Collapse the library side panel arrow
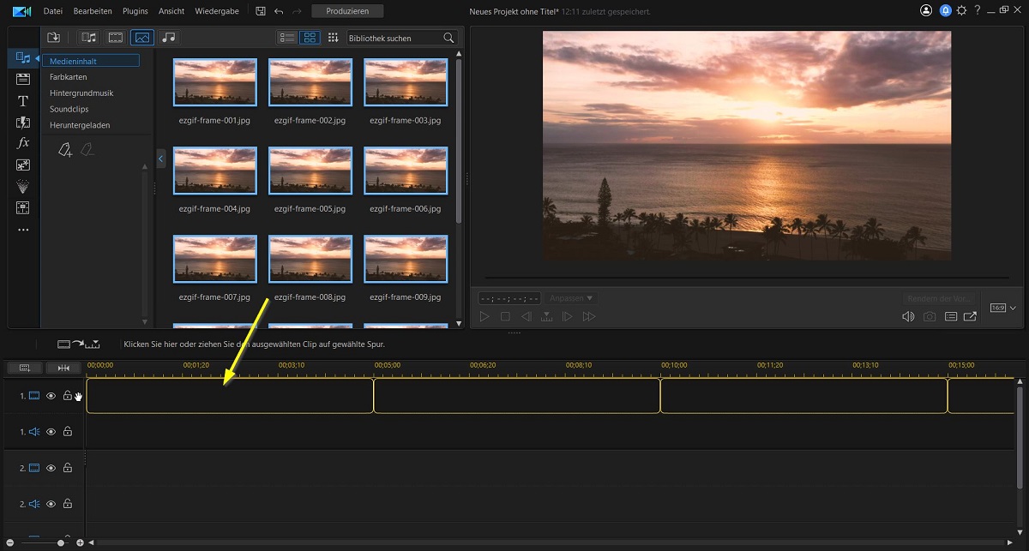 [160, 158]
